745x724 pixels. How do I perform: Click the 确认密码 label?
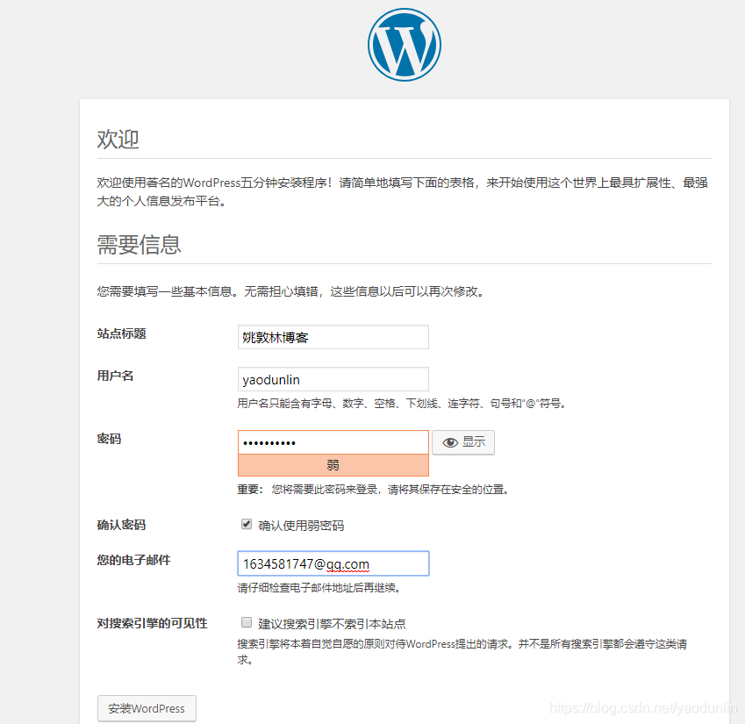click(x=122, y=525)
